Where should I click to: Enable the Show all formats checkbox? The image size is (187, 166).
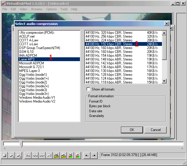(88, 89)
